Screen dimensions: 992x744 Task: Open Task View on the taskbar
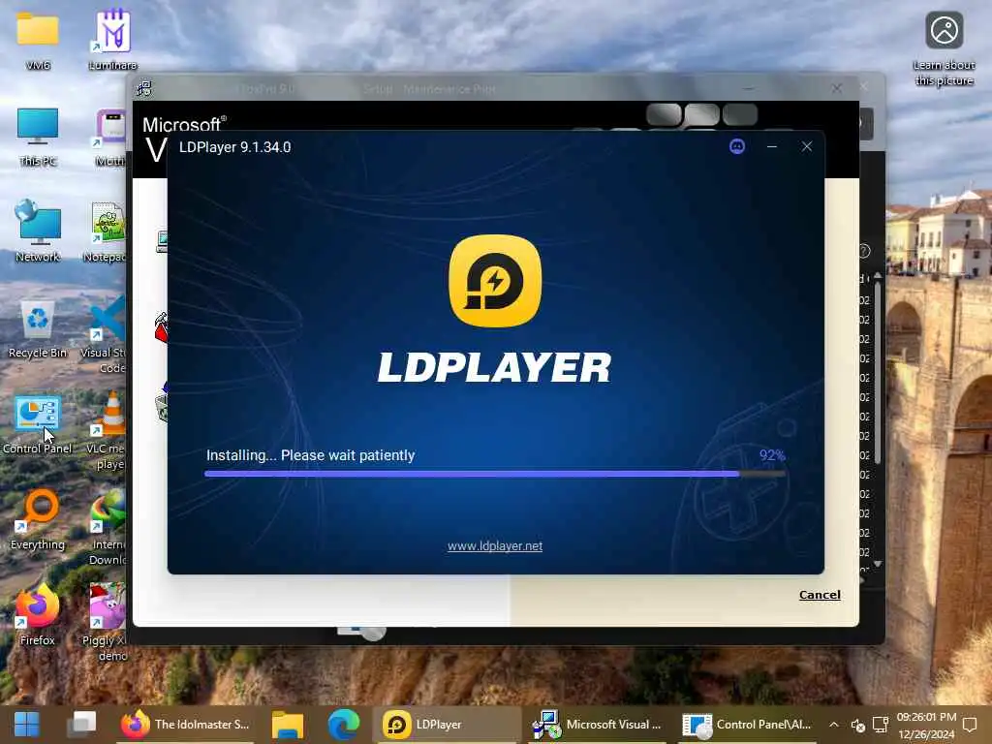tap(83, 725)
